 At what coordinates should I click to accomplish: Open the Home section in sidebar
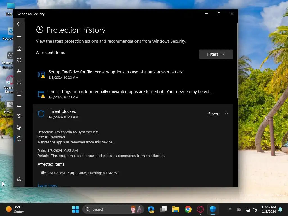pos(19,49)
